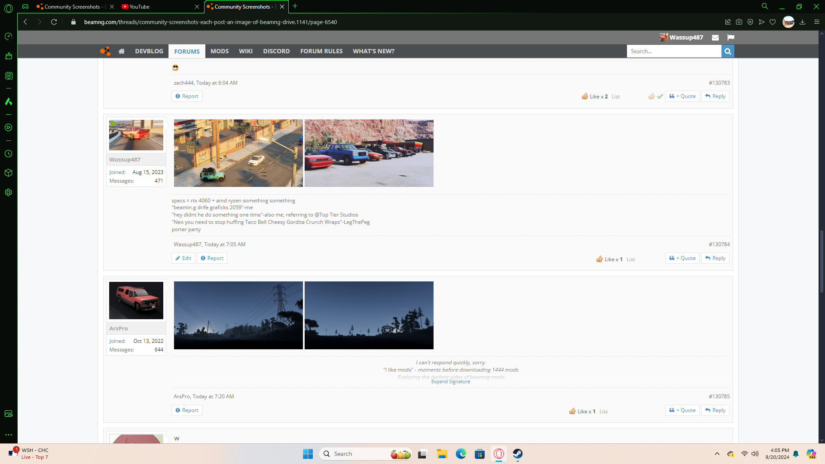Show hidden system tray icons chevron
The height and width of the screenshot is (464, 825).
(717, 454)
